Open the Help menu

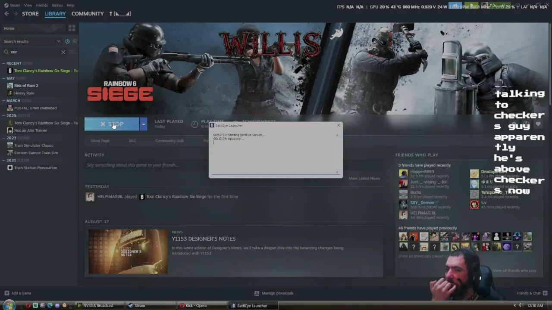[70, 5]
